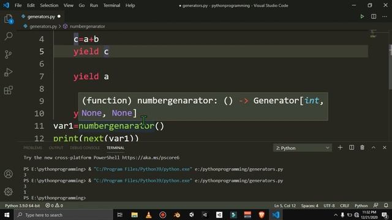
Task: Switch to Visual Studio Code taskbar icon
Action: point(276,215)
